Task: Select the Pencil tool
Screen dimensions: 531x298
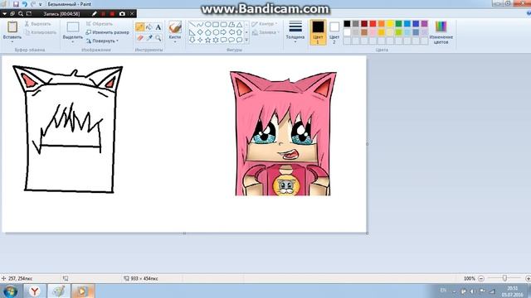Action: click(139, 27)
